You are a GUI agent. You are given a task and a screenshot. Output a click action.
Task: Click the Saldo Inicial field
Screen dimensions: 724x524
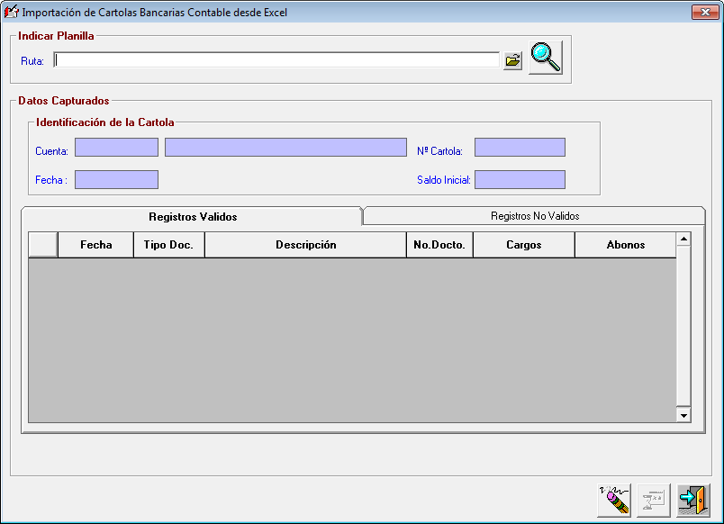520,179
